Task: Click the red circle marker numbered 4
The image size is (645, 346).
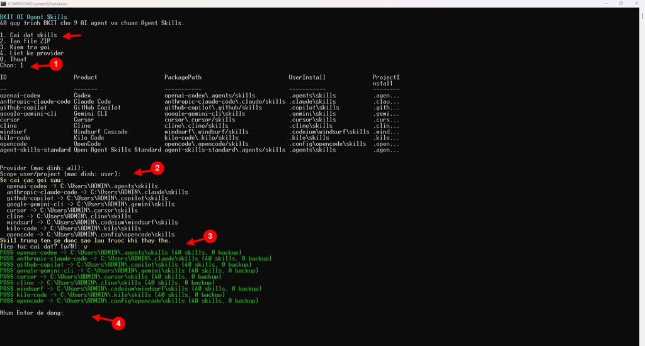Action: (118, 323)
